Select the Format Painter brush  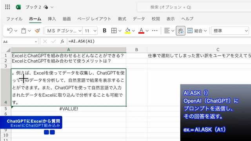click(37, 31)
